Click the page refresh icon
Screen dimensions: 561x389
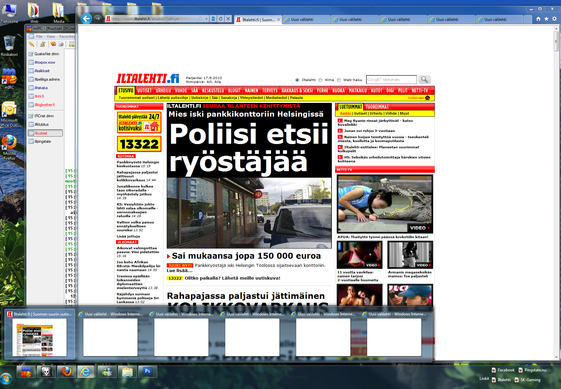pyautogui.click(x=221, y=19)
